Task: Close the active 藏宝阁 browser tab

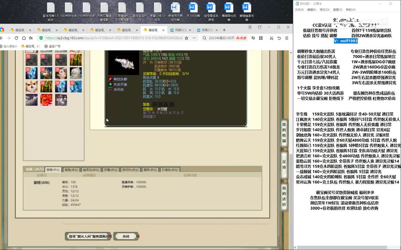Action: 163,30
